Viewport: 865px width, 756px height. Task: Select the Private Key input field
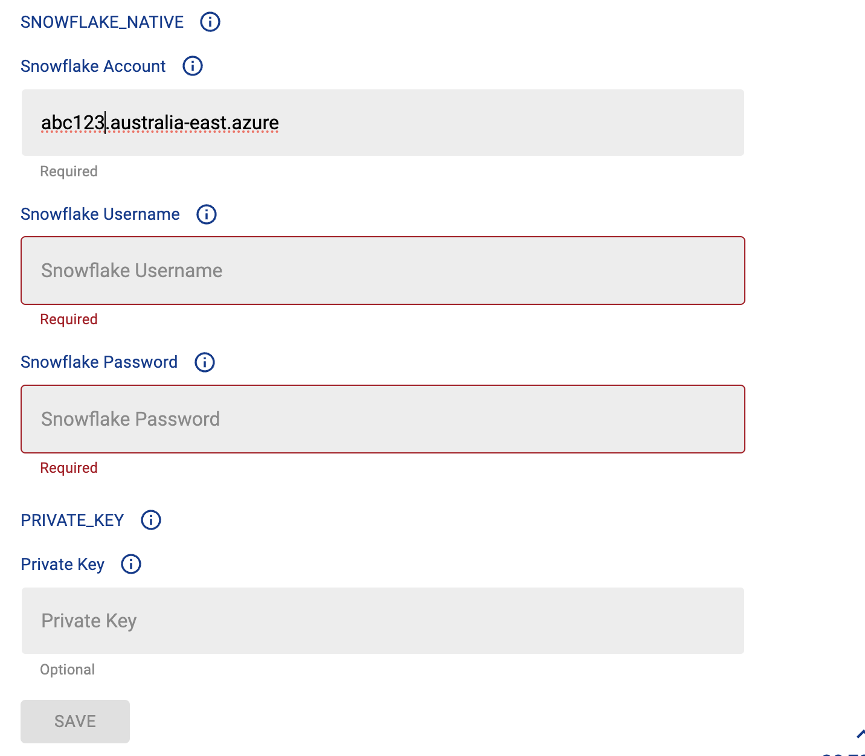coord(383,621)
